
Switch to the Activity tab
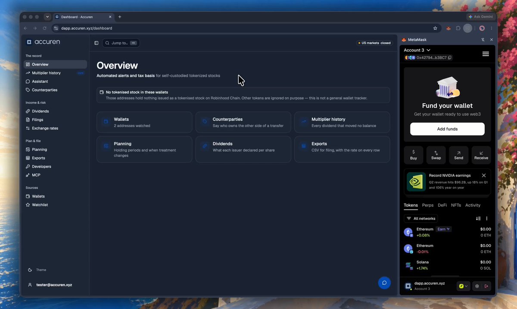point(473,205)
